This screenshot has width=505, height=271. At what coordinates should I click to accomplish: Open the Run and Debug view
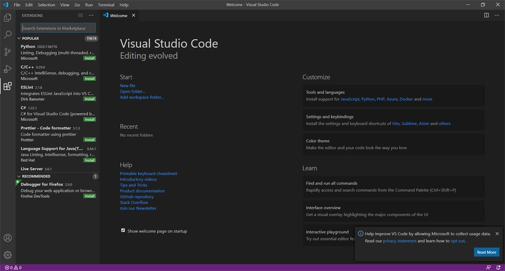7,69
